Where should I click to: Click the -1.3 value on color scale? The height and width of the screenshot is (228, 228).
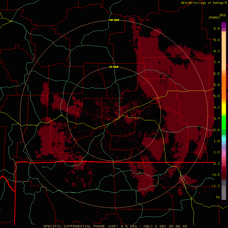(216, 186)
